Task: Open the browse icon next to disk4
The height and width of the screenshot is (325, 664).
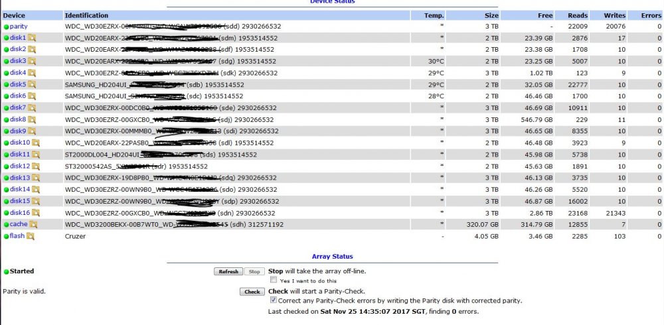Action: click(32, 73)
